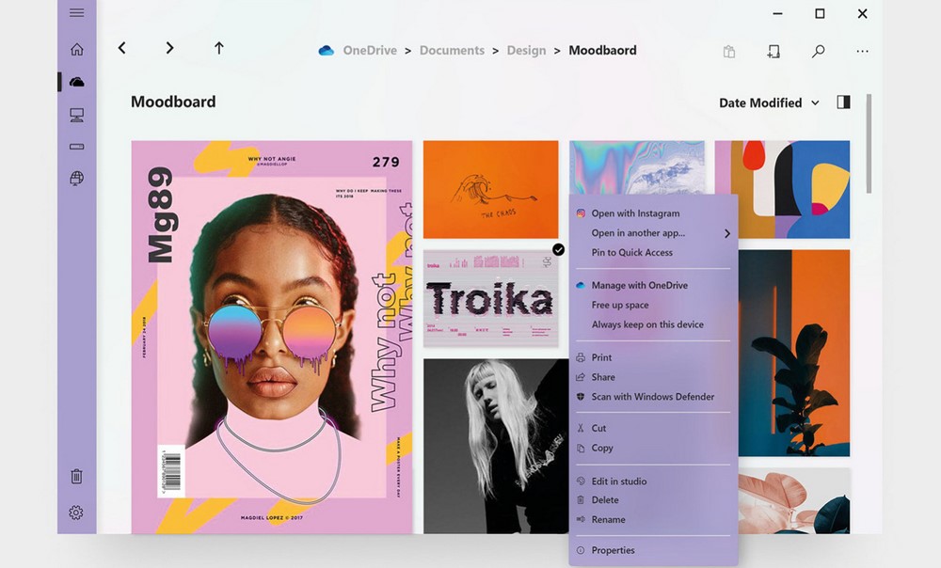
Task: Click Design in the breadcrumb path
Action: pos(526,51)
